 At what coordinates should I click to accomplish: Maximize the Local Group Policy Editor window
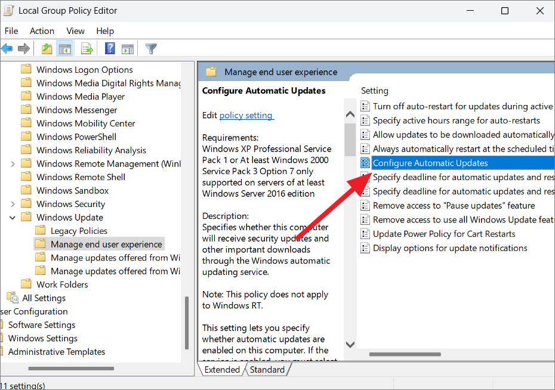pos(505,11)
